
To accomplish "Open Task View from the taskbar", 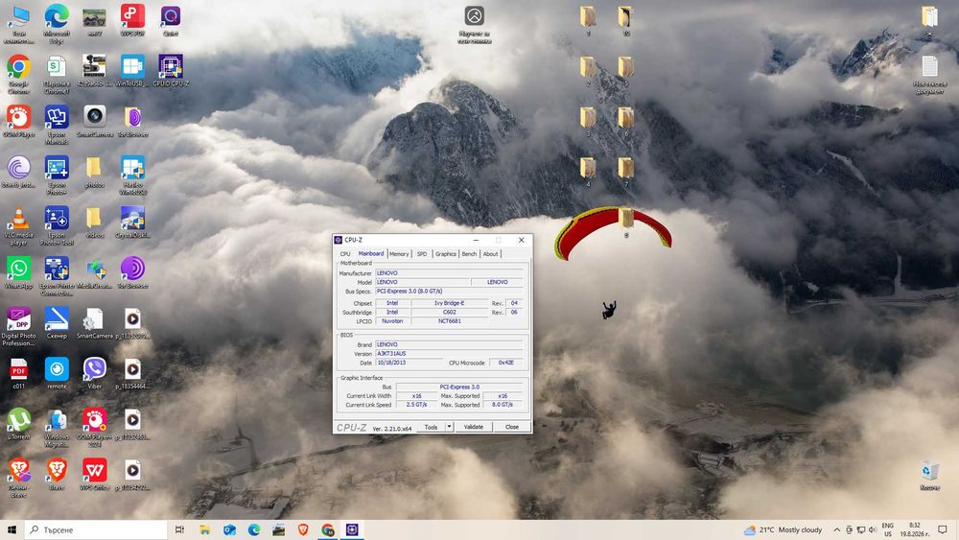I will (179, 529).
